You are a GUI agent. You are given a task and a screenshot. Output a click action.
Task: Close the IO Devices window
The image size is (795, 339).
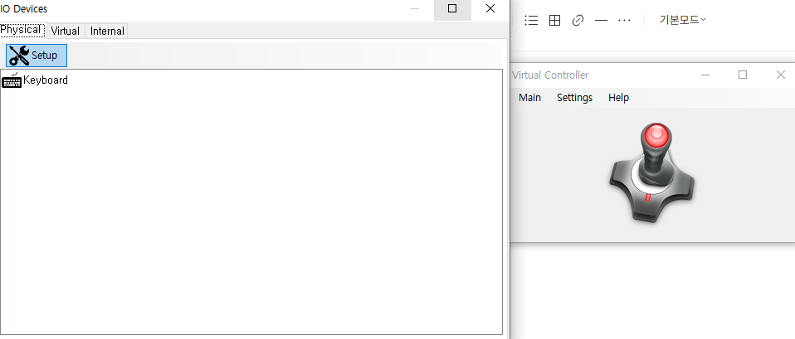point(490,8)
